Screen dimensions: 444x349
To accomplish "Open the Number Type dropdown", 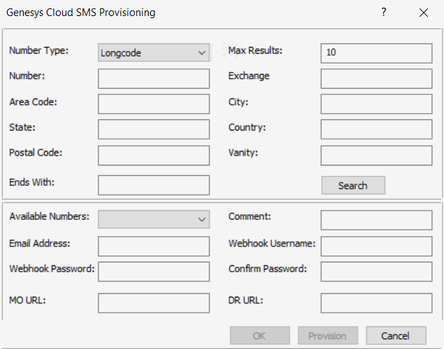I will 154,52.
